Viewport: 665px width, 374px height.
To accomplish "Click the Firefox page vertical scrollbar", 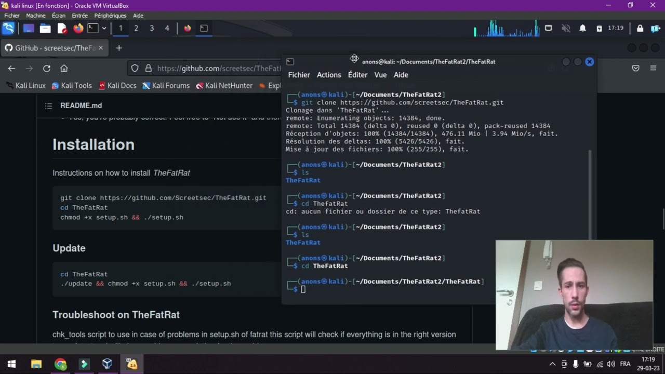I will [663, 218].
